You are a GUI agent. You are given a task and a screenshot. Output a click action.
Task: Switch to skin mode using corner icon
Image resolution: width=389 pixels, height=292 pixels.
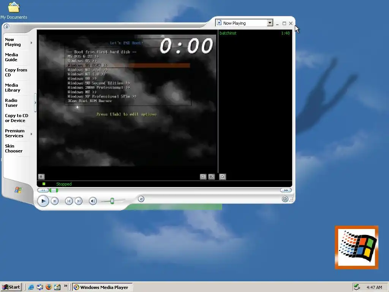[285, 199]
